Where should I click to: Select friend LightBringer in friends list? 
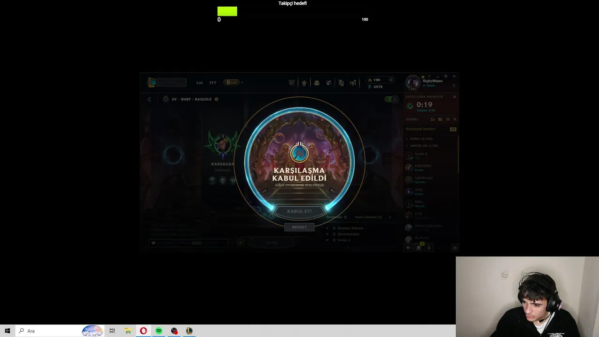pyautogui.click(x=431, y=180)
